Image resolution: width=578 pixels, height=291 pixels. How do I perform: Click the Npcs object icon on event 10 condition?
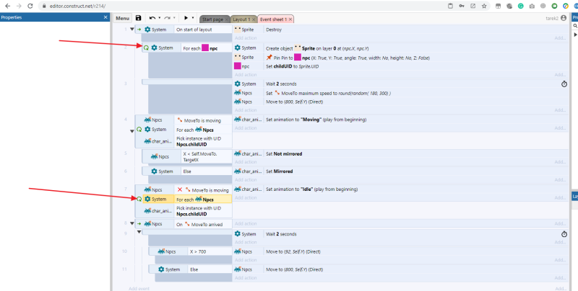click(x=161, y=251)
